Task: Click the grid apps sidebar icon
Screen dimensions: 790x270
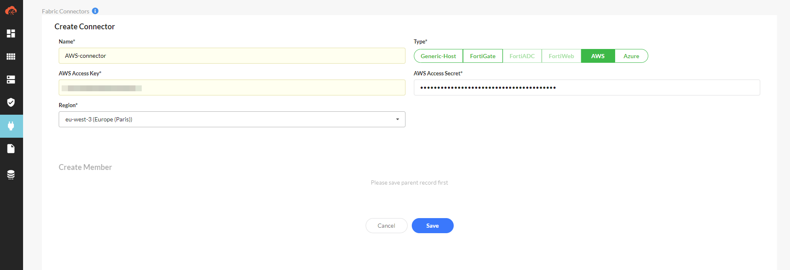Action: tap(11, 57)
